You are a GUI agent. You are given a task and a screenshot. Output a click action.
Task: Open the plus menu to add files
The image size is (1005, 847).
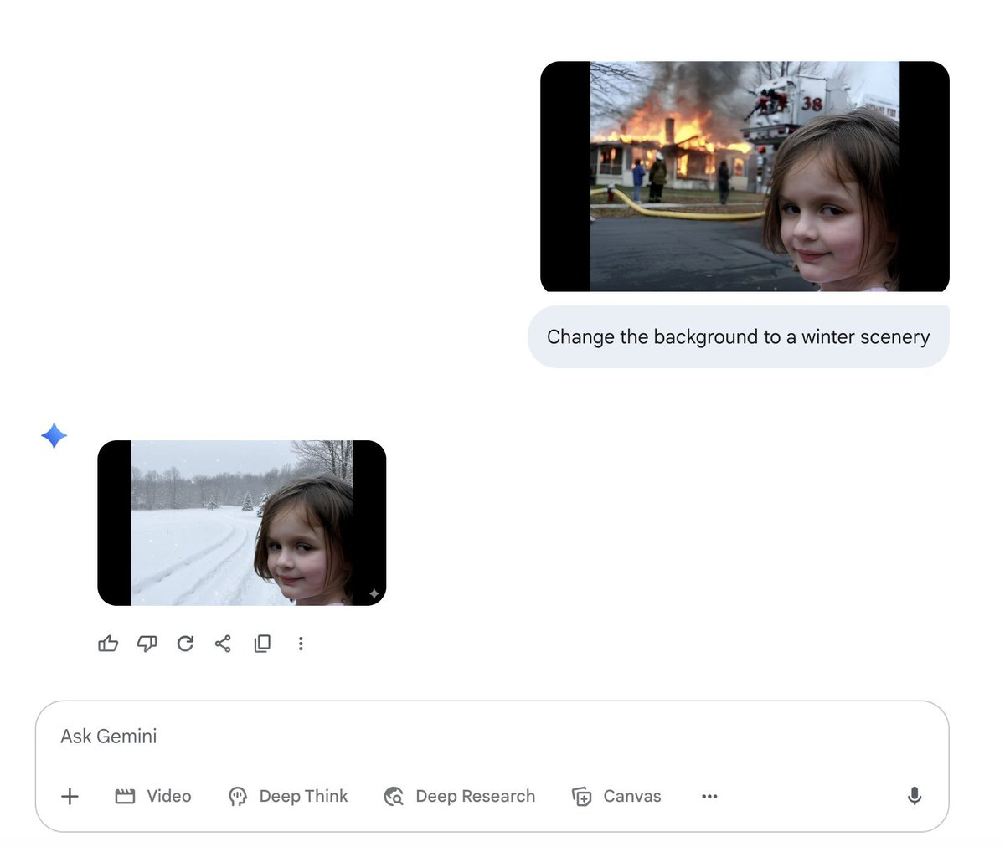pyautogui.click(x=70, y=796)
